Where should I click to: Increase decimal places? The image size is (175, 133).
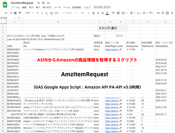coord(51,13)
